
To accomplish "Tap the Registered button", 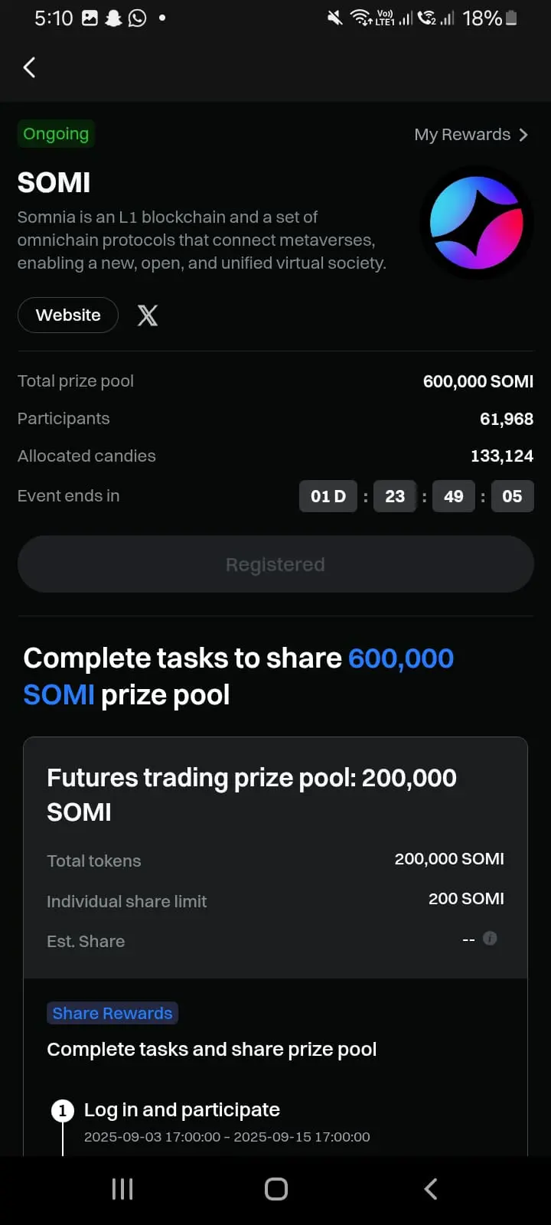I will click(275, 564).
